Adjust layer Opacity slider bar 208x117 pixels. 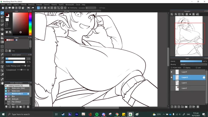[x=191, y=61]
